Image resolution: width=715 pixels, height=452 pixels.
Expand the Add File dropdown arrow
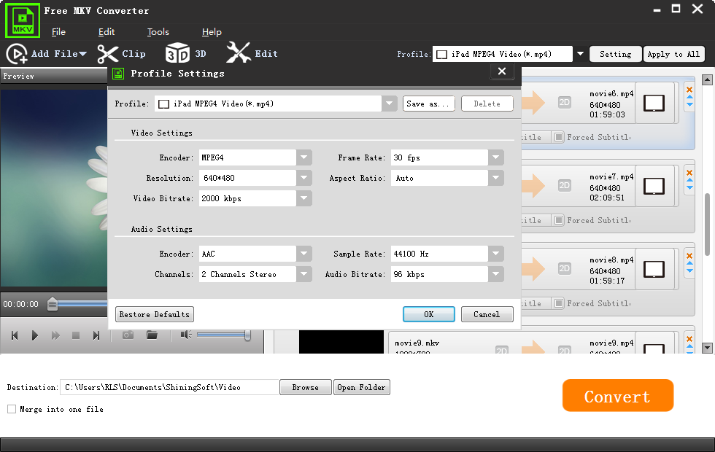click(83, 54)
